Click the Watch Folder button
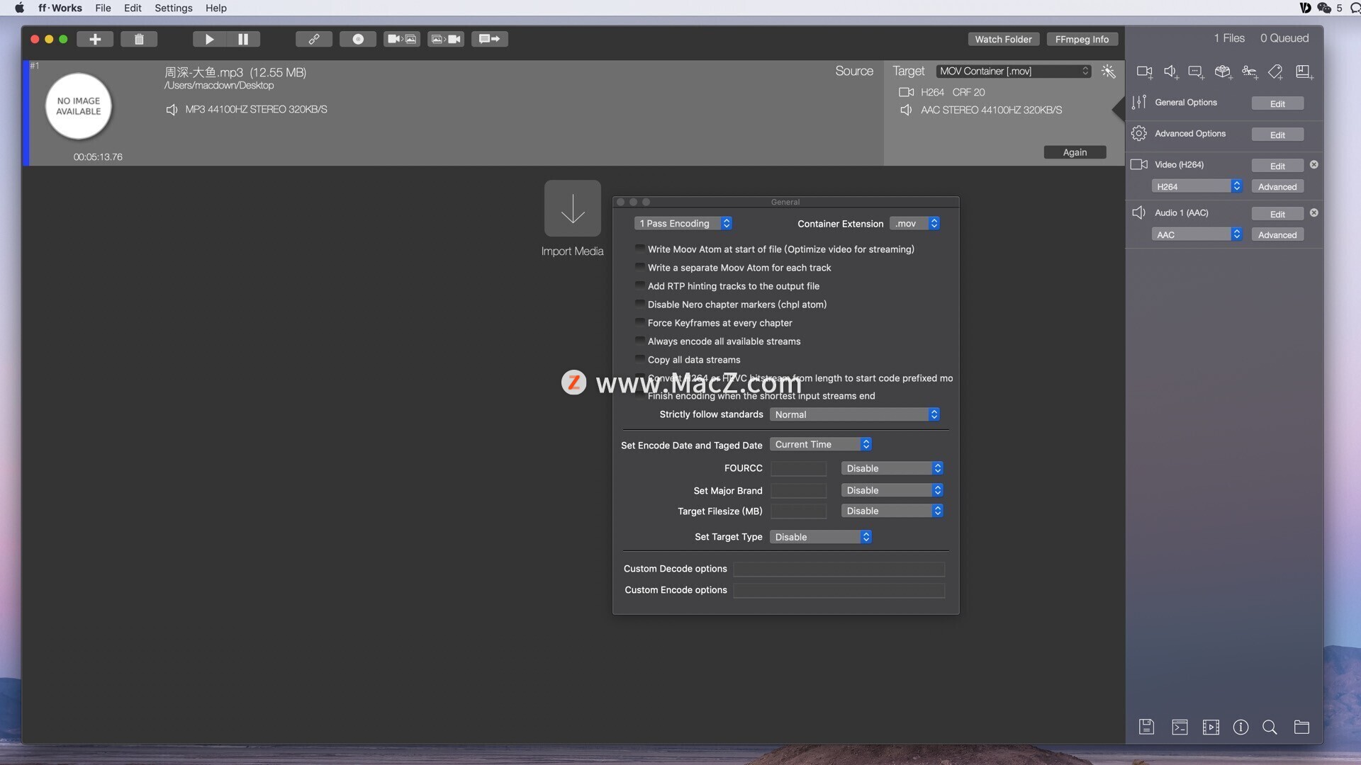 click(1003, 39)
